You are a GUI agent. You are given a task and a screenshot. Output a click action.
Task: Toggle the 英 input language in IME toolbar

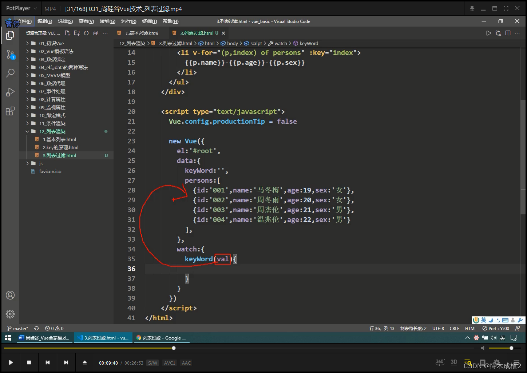tap(484, 320)
